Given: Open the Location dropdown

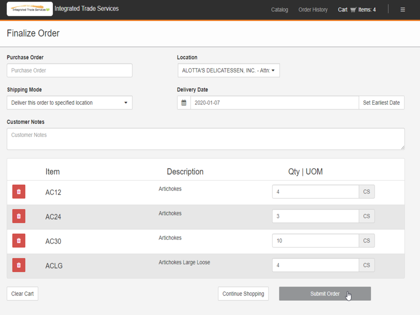Looking at the screenshot, I should 229,71.
